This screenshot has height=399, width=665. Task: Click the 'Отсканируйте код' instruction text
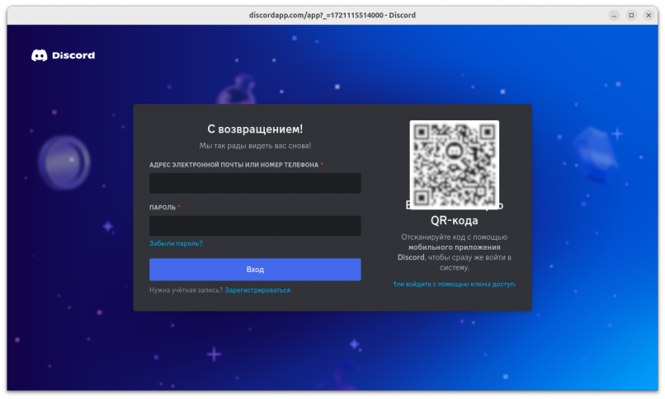(x=455, y=252)
